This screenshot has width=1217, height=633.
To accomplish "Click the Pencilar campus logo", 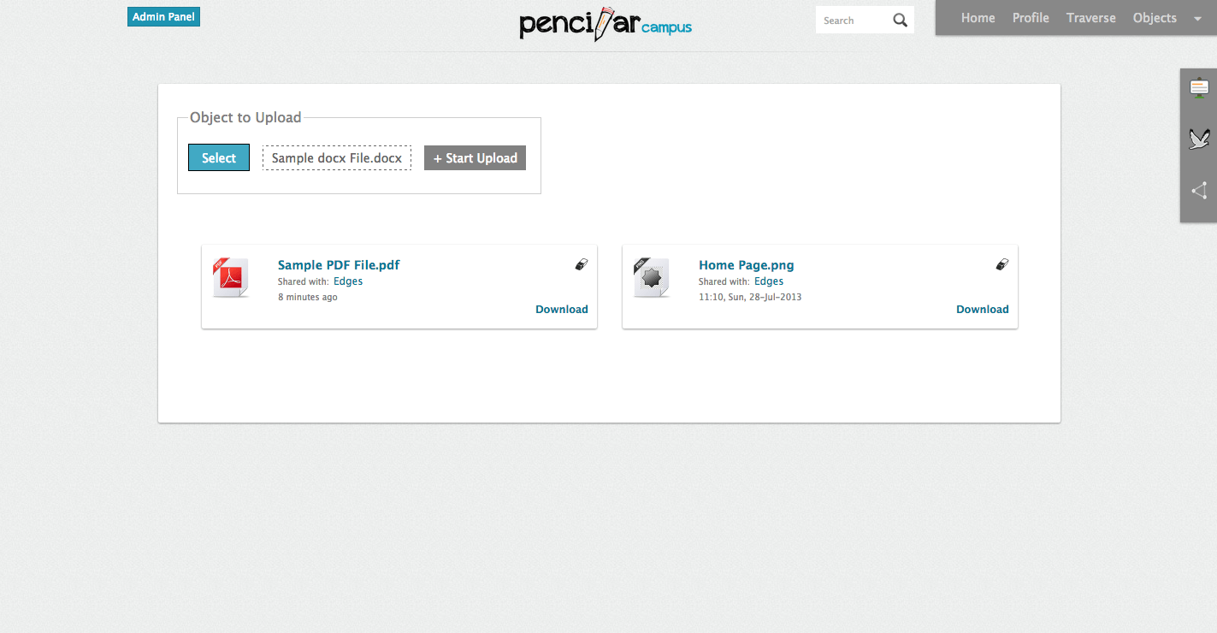I will pos(606,24).
